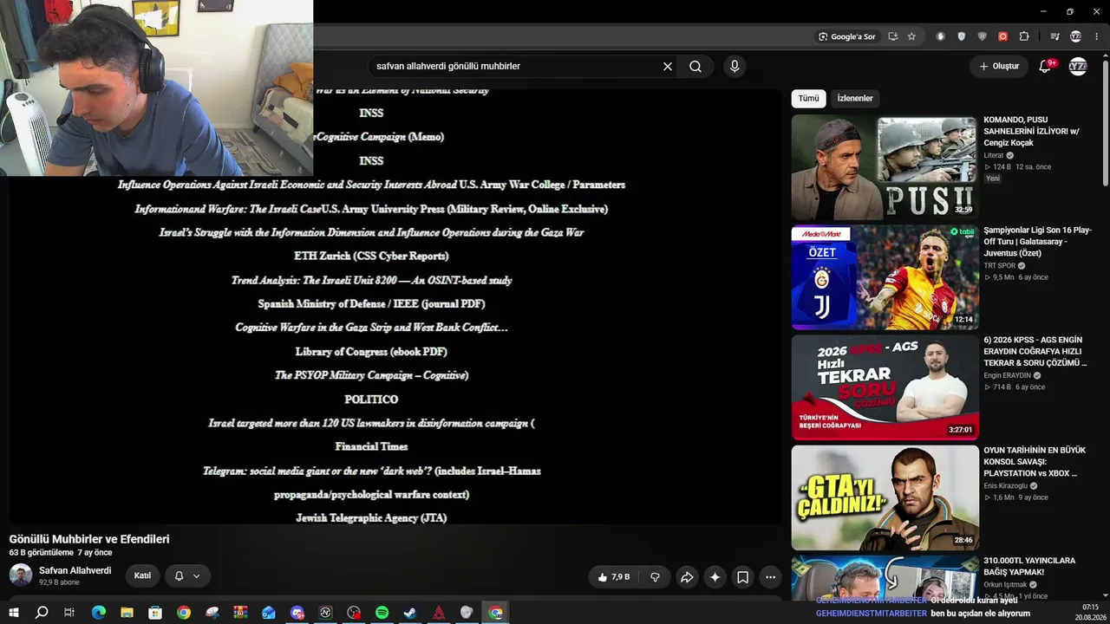Open YouTube notifications bell
1110x624 pixels.
(1045, 66)
